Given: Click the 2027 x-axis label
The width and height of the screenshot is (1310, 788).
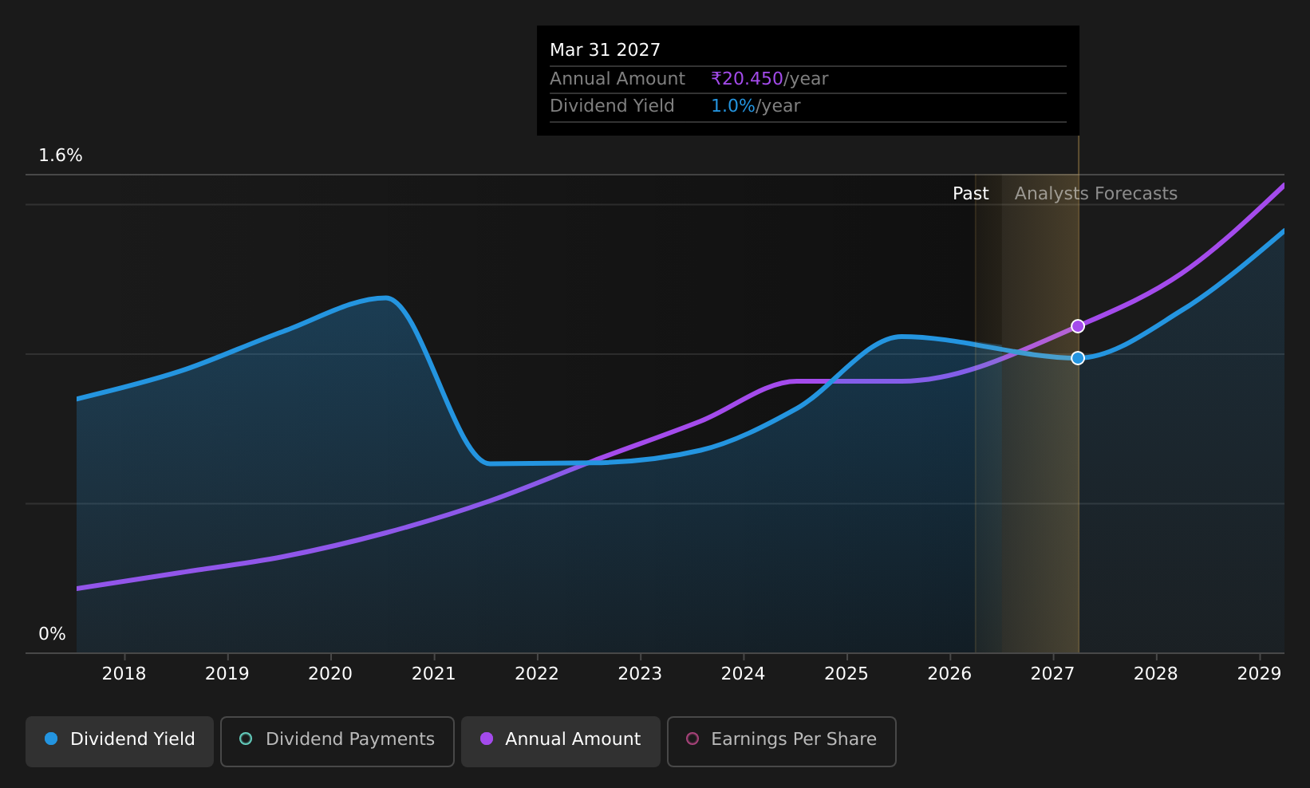Looking at the screenshot, I should click(1053, 674).
